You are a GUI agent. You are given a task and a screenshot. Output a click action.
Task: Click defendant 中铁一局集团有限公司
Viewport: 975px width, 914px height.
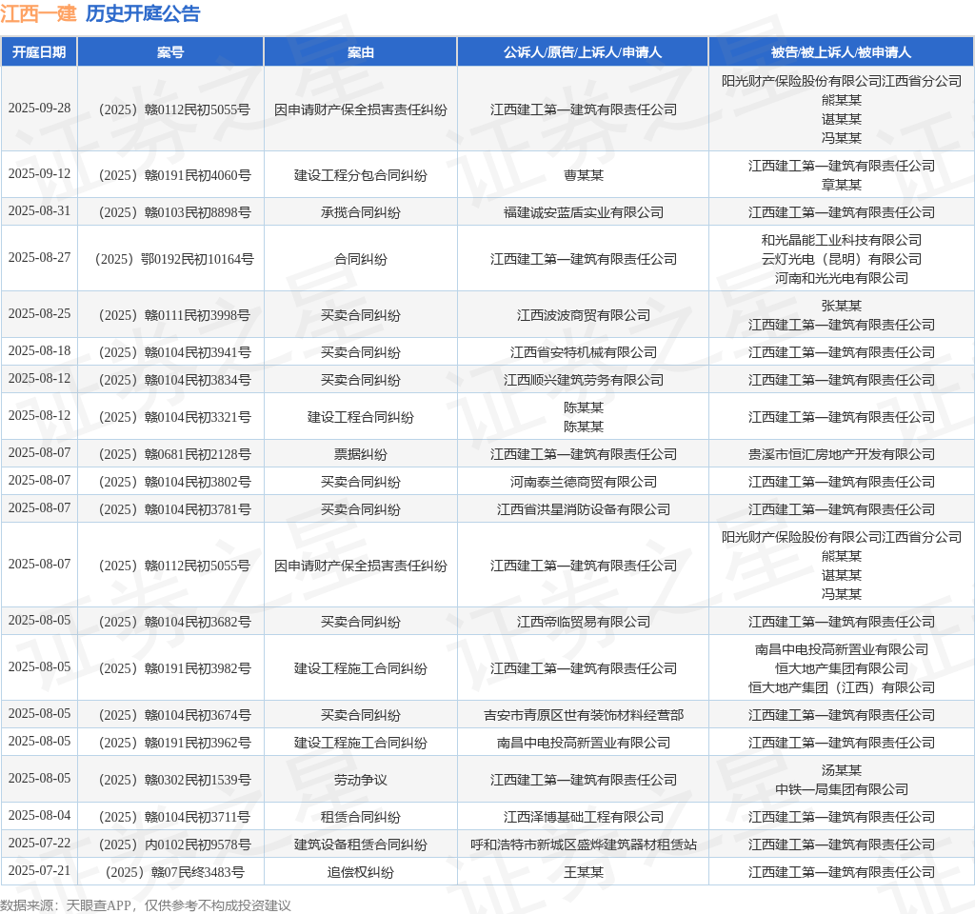click(x=842, y=789)
